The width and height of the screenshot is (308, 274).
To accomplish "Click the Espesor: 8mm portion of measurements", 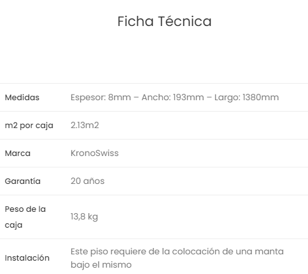I will tap(101, 98).
